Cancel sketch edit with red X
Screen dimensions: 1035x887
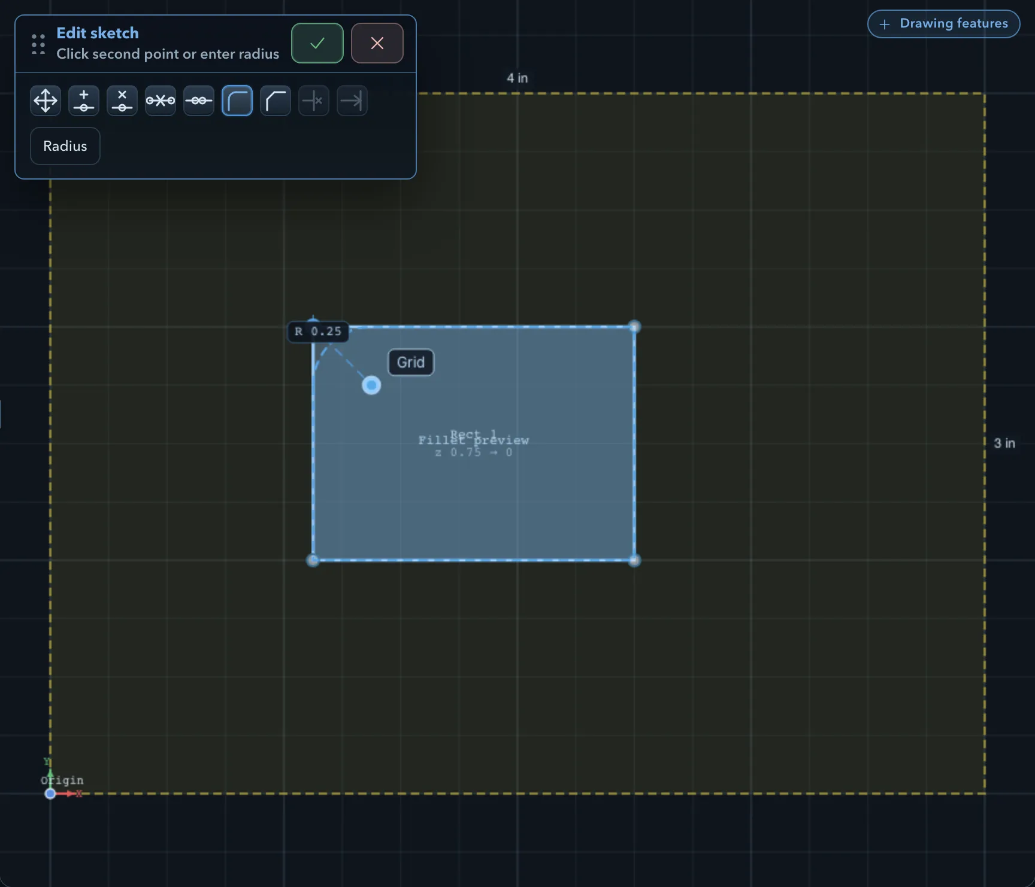(x=377, y=43)
